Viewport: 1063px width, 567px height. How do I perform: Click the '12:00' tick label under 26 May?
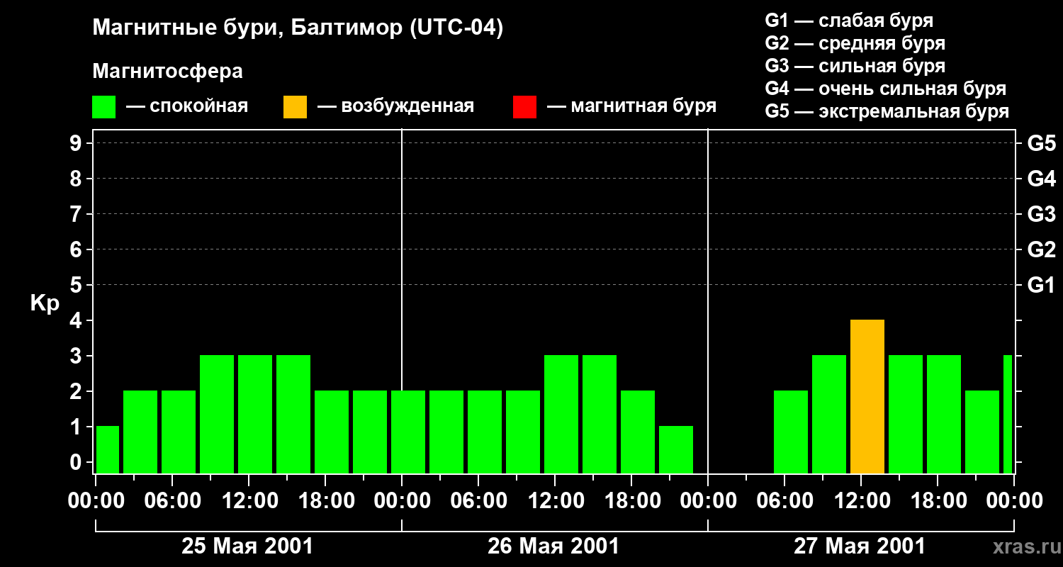(x=556, y=501)
